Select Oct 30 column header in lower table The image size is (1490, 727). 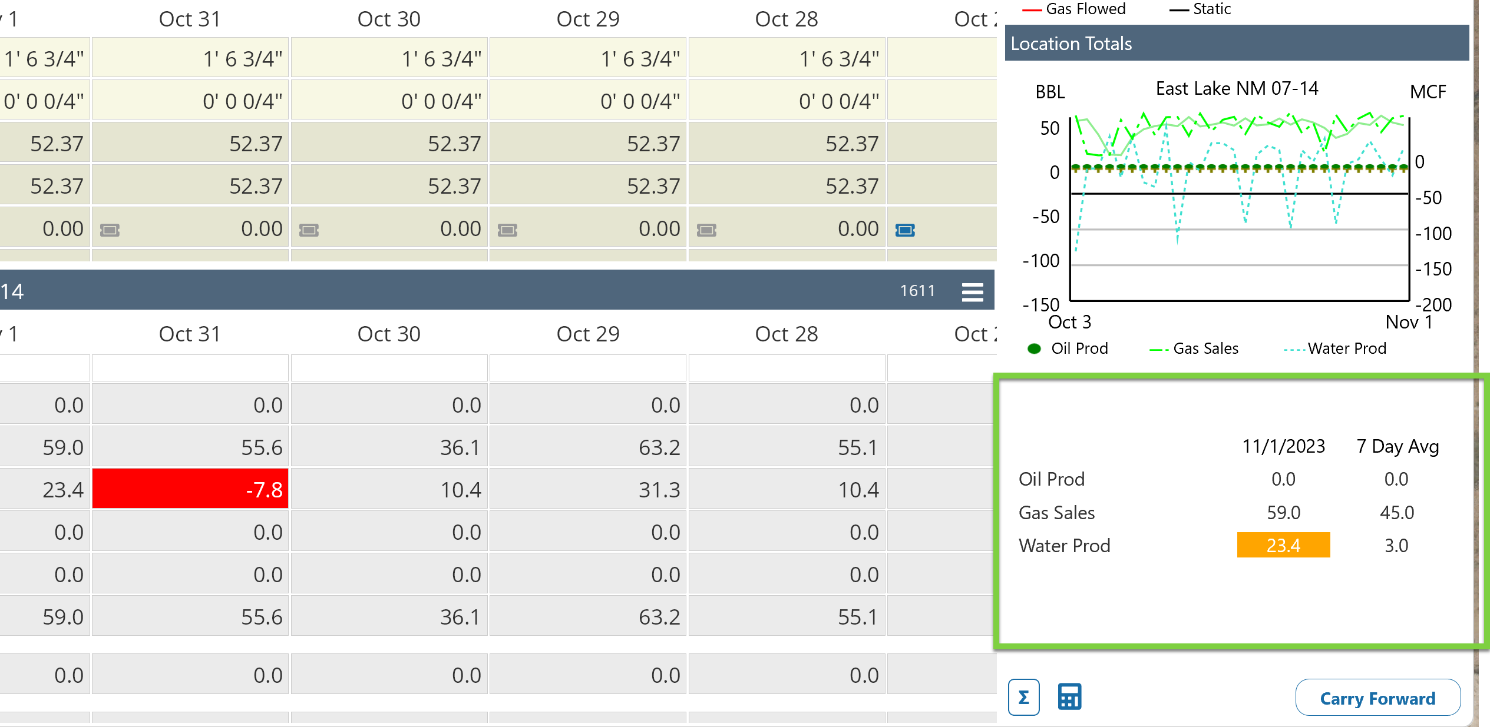pyautogui.click(x=389, y=334)
